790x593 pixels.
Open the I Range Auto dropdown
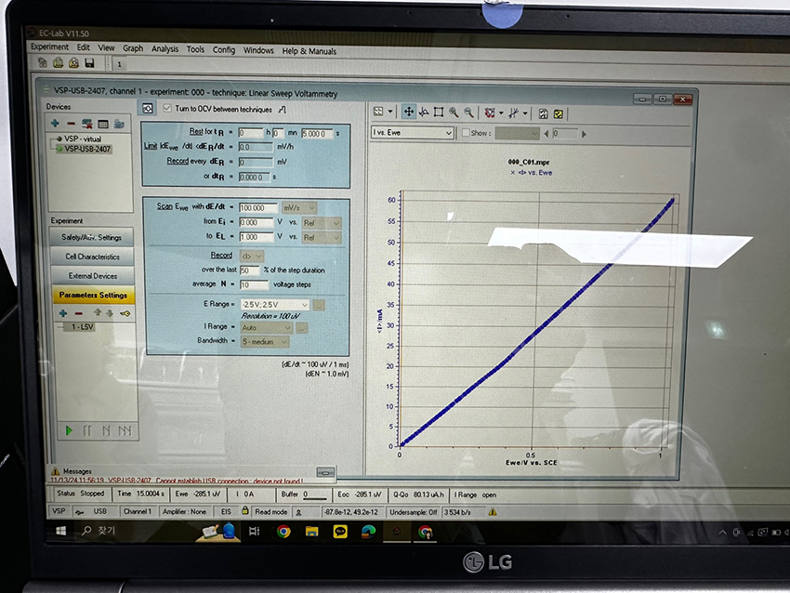coord(266,327)
